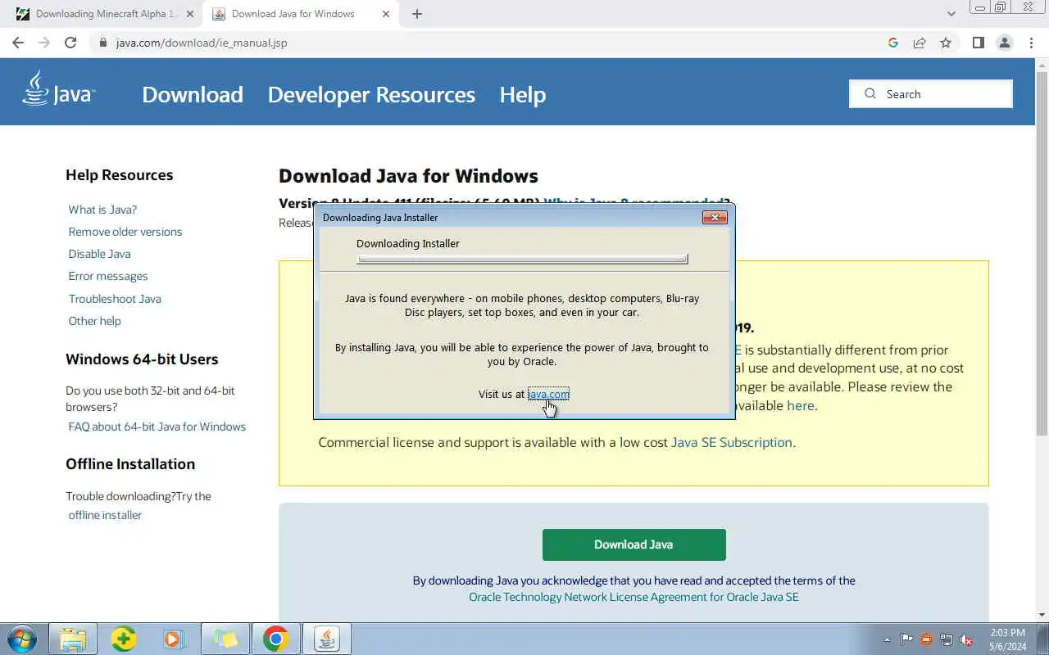This screenshot has width=1049, height=655.
Task: Click Java installer taskbar icon
Action: [x=327, y=639]
